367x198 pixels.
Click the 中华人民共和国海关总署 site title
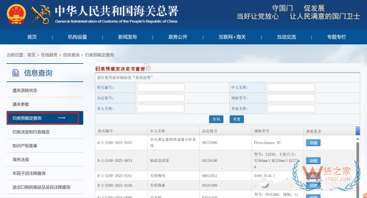tap(116, 11)
